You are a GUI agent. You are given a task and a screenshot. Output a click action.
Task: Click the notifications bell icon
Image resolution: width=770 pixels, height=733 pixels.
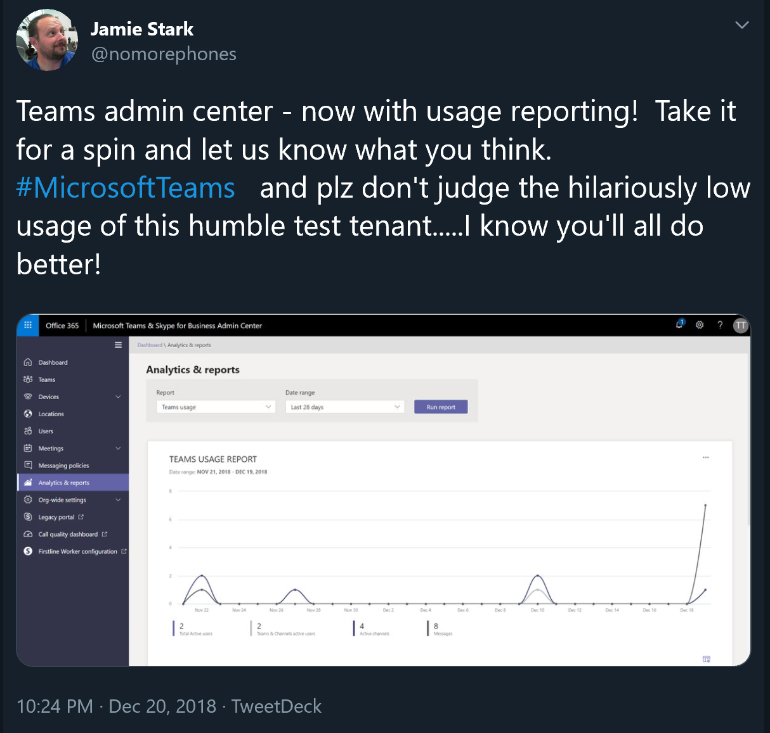tap(679, 324)
